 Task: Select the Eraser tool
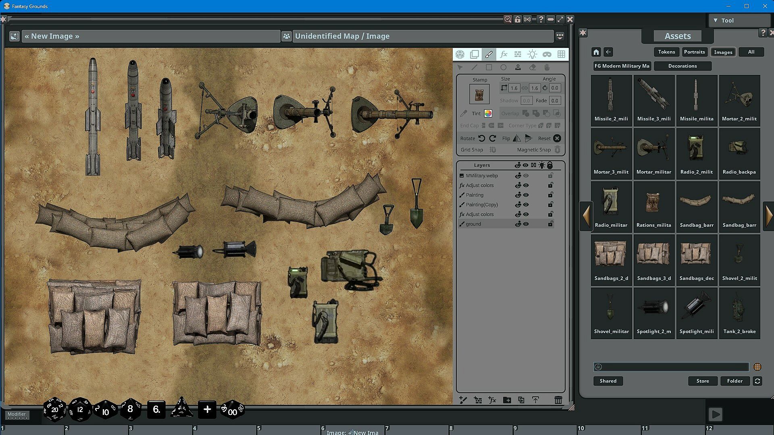coord(533,67)
